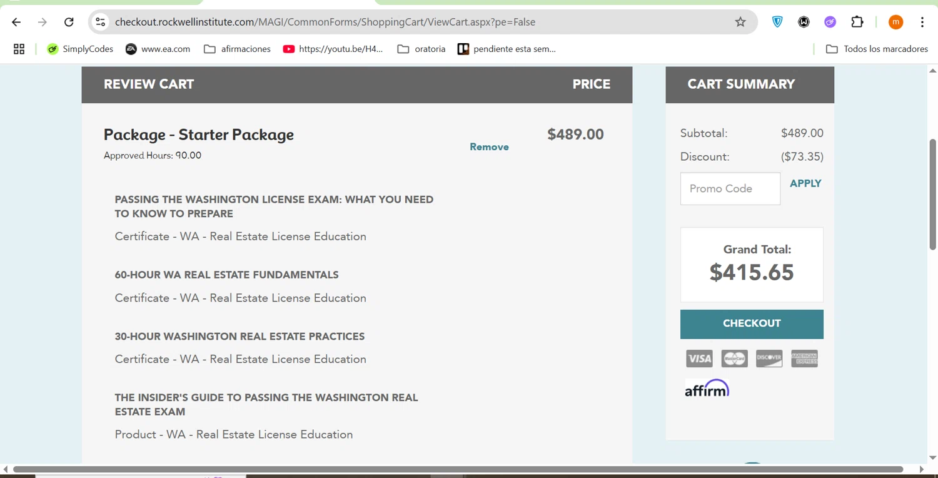Open the oratoria bookmark folder
The width and height of the screenshot is (938, 478).
point(421,49)
